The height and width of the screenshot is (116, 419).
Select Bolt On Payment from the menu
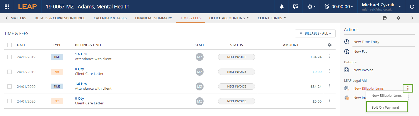click(x=385, y=107)
